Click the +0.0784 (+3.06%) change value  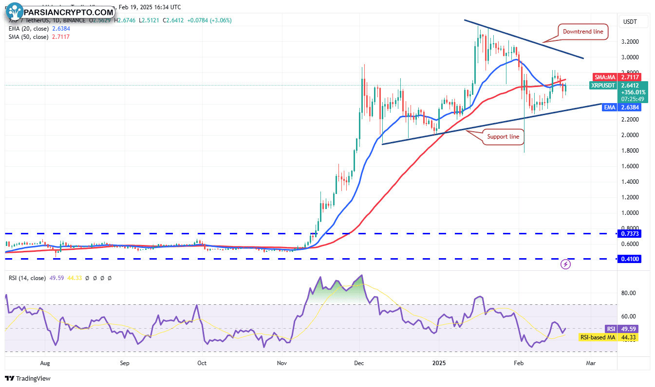tap(209, 20)
